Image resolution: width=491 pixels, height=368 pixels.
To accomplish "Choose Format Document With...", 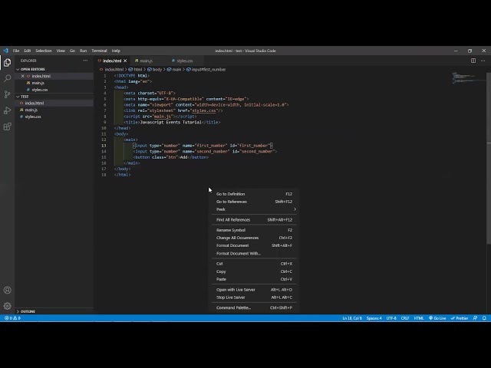I will [x=254, y=254].
